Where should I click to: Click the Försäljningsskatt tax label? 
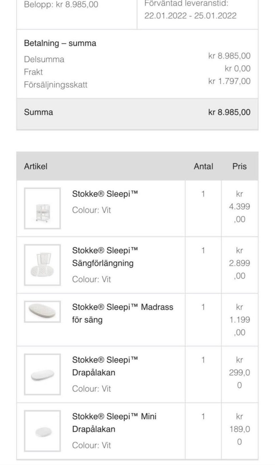tap(56, 85)
